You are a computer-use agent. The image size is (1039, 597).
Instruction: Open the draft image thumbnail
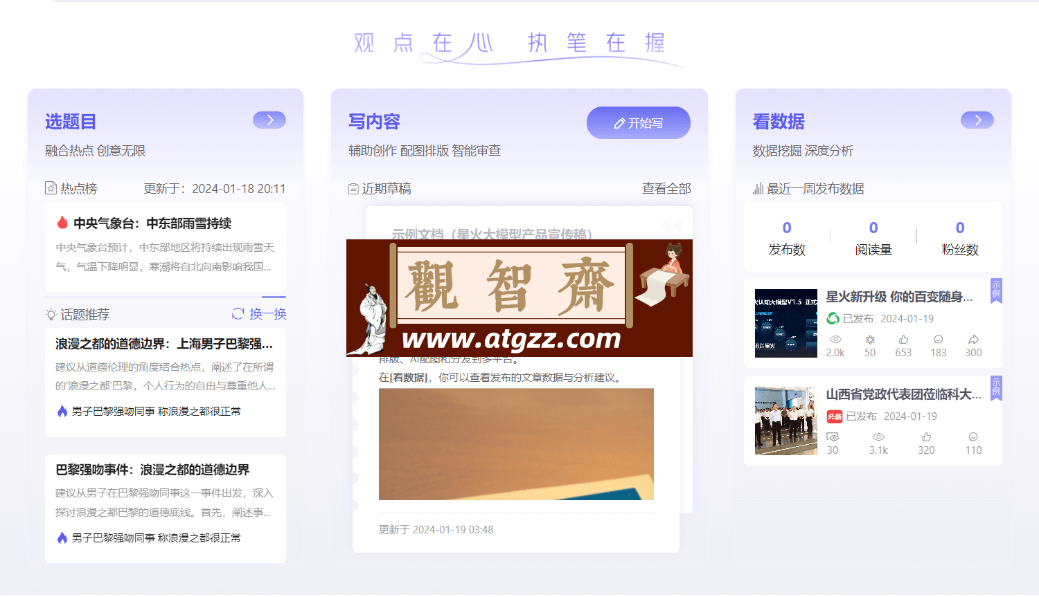point(516,444)
